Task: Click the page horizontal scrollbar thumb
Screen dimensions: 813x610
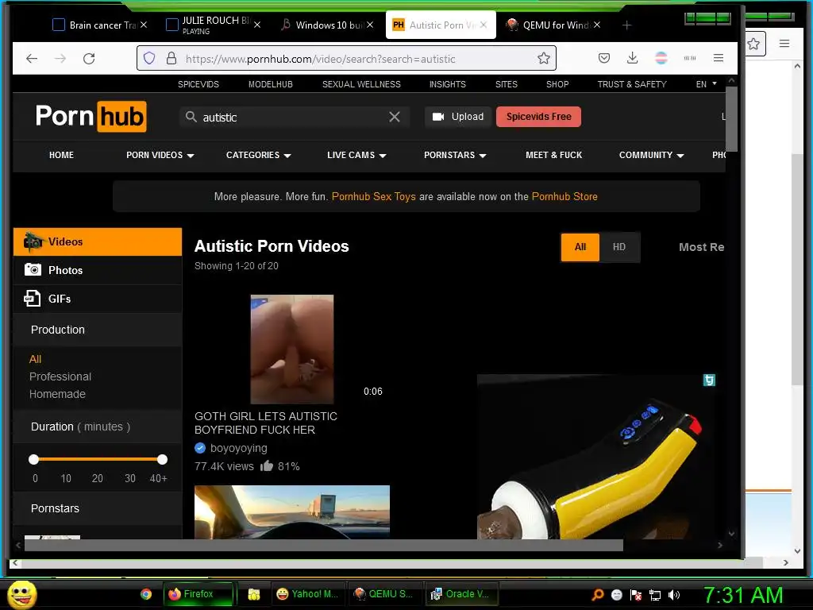Action: tap(324, 545)
